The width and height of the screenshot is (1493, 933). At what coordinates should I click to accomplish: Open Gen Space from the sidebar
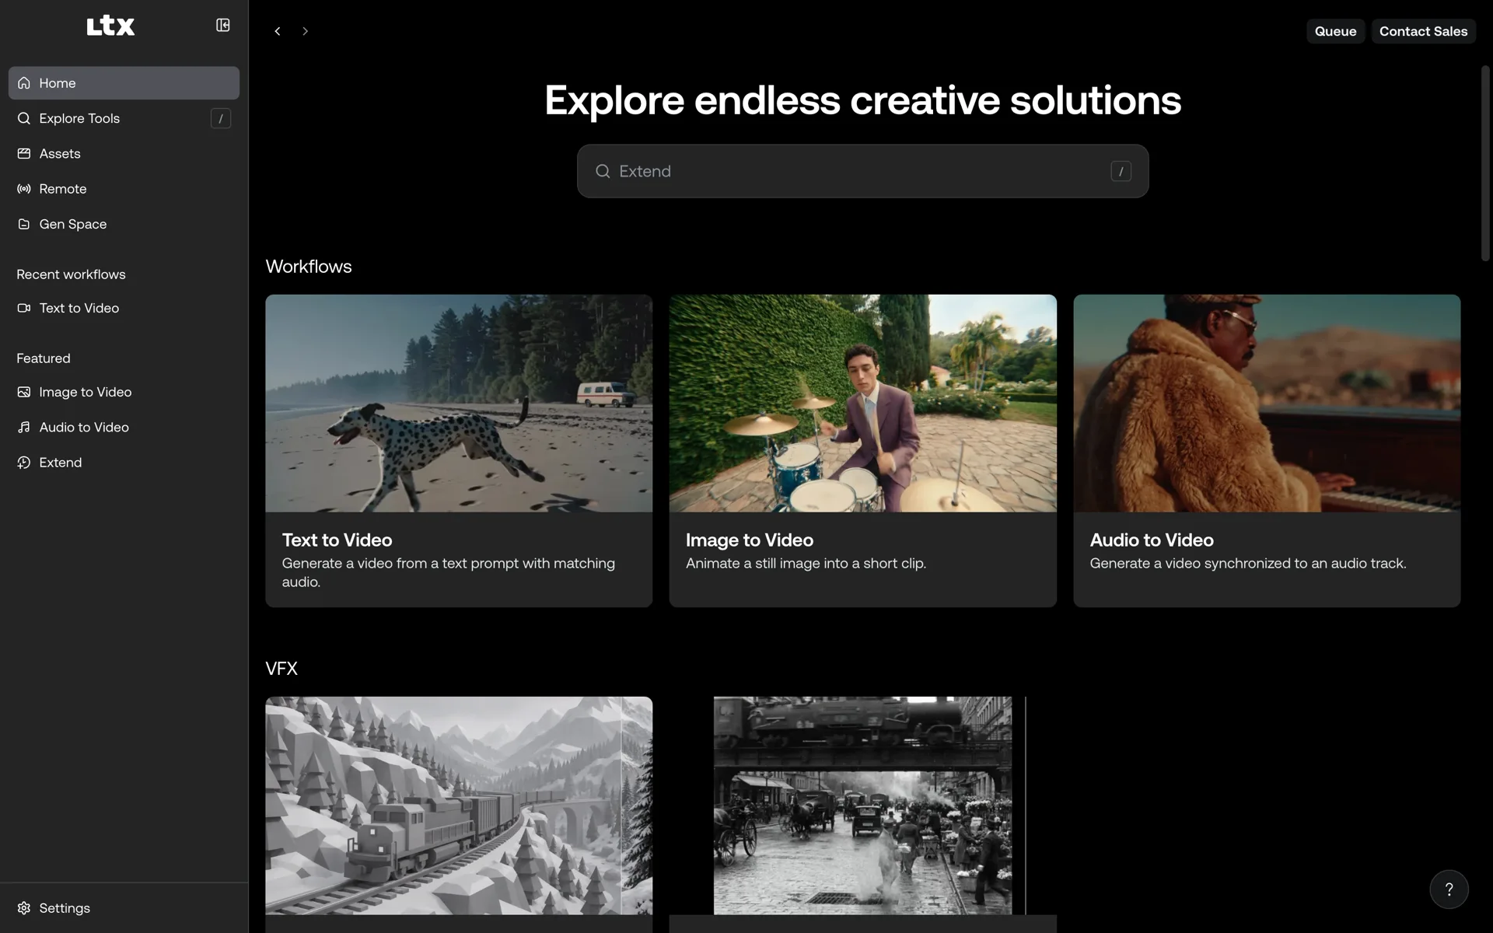(124, 224)
